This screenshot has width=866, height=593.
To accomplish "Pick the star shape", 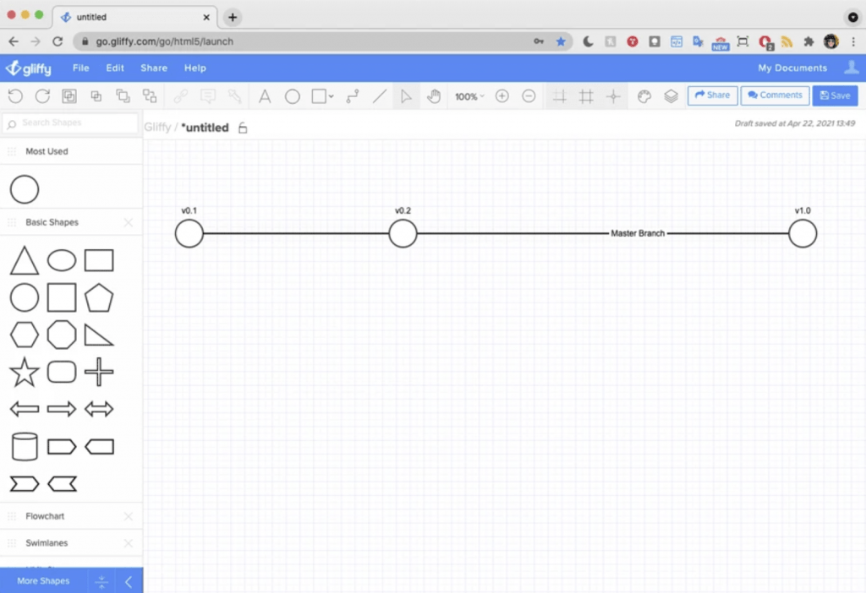I will [x=25, y=372].
